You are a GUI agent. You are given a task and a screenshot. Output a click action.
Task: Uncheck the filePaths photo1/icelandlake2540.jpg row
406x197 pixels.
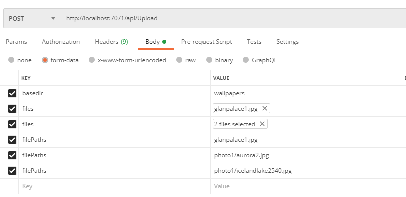point(12,171)
